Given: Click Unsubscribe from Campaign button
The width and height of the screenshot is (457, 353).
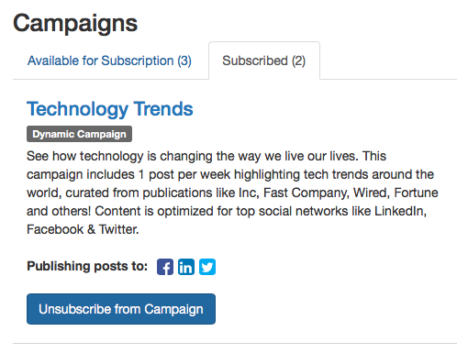Looking at the screenshot, I should [121, 309].
